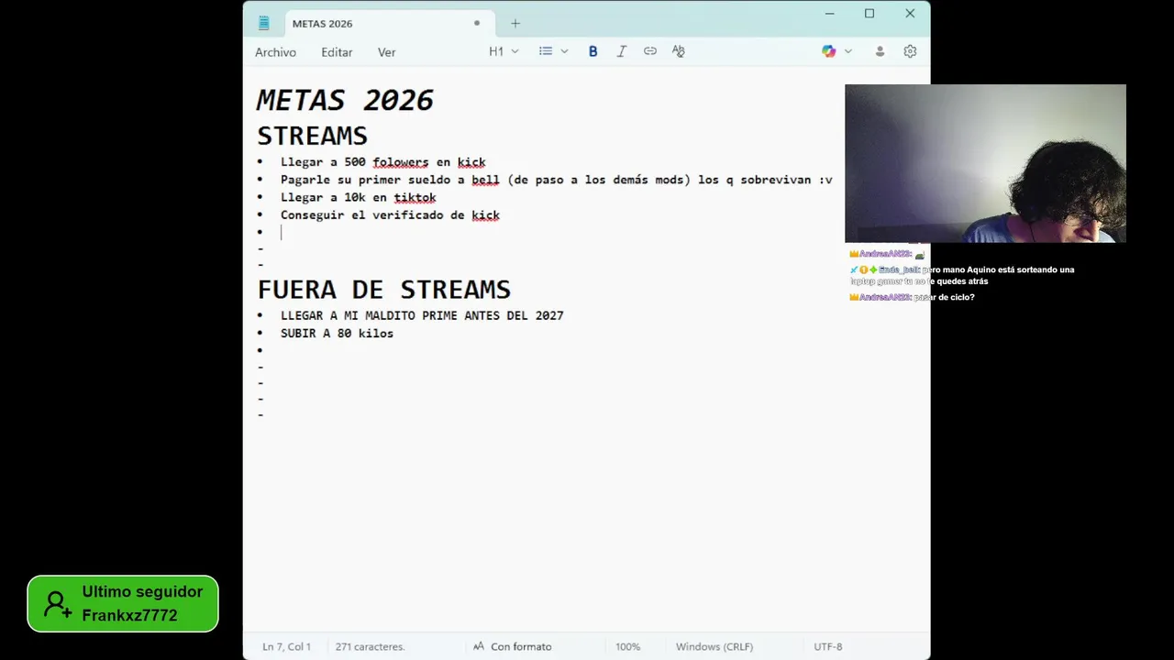Click the line about paying bell's first salary

(556, 180)
